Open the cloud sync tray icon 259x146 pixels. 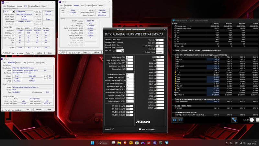[231, 143]
